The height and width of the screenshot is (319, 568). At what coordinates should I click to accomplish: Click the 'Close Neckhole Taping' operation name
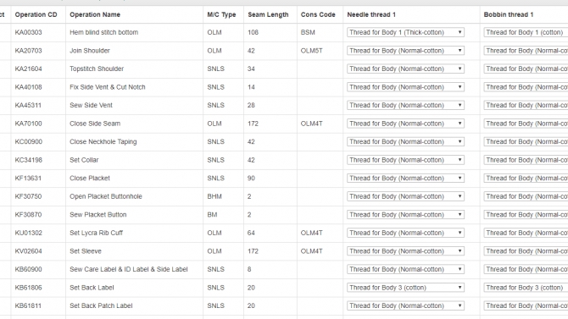(103, 142)
